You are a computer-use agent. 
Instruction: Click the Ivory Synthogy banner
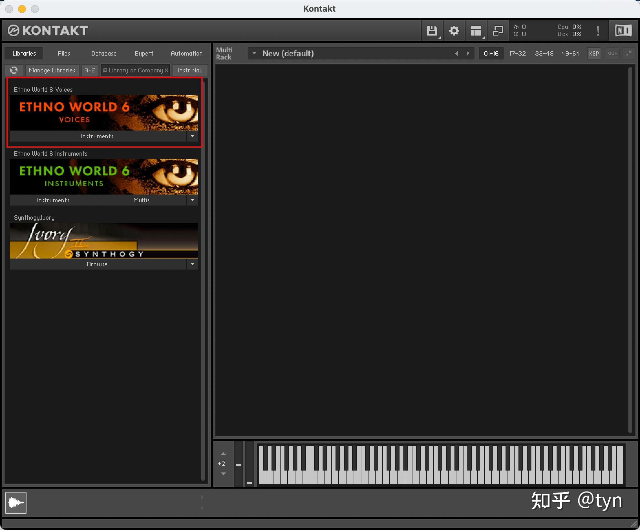pyautogui.click(x=104, y=241)
